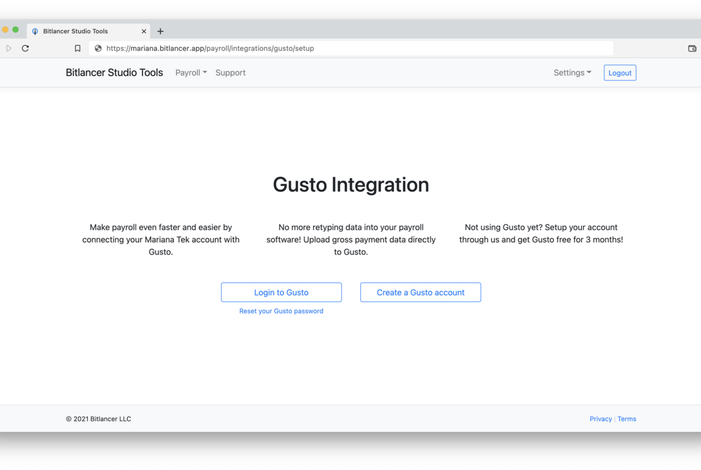Image resolution: width=701 pixels, height=470 pixels.
Task: Follow the Reset your Gusto password link
Action: coord(281,311)
